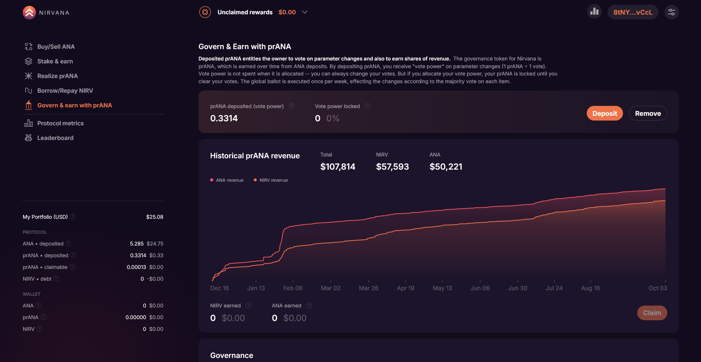The height and width of the screenshot is (362, 701).
Task: Open the bar chart stats icon
Action: coord(594,12)
